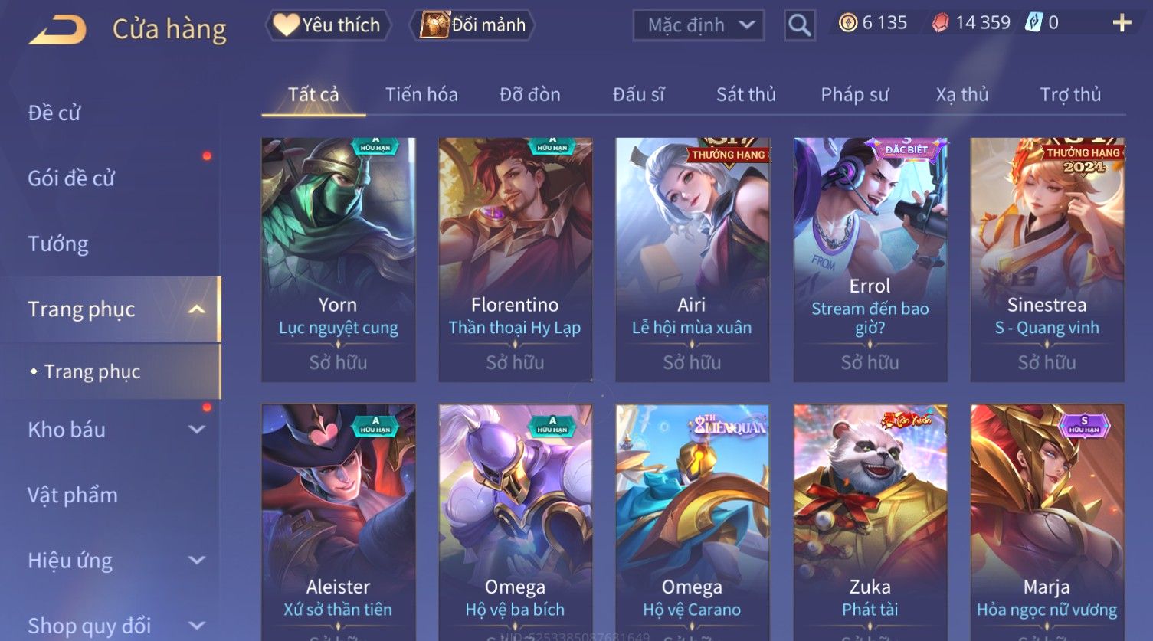Image resolution: width=1153 pixels, height=641 pixels.
Task: Select the Sát thủ tab
Action: click(x=745, y=94)
